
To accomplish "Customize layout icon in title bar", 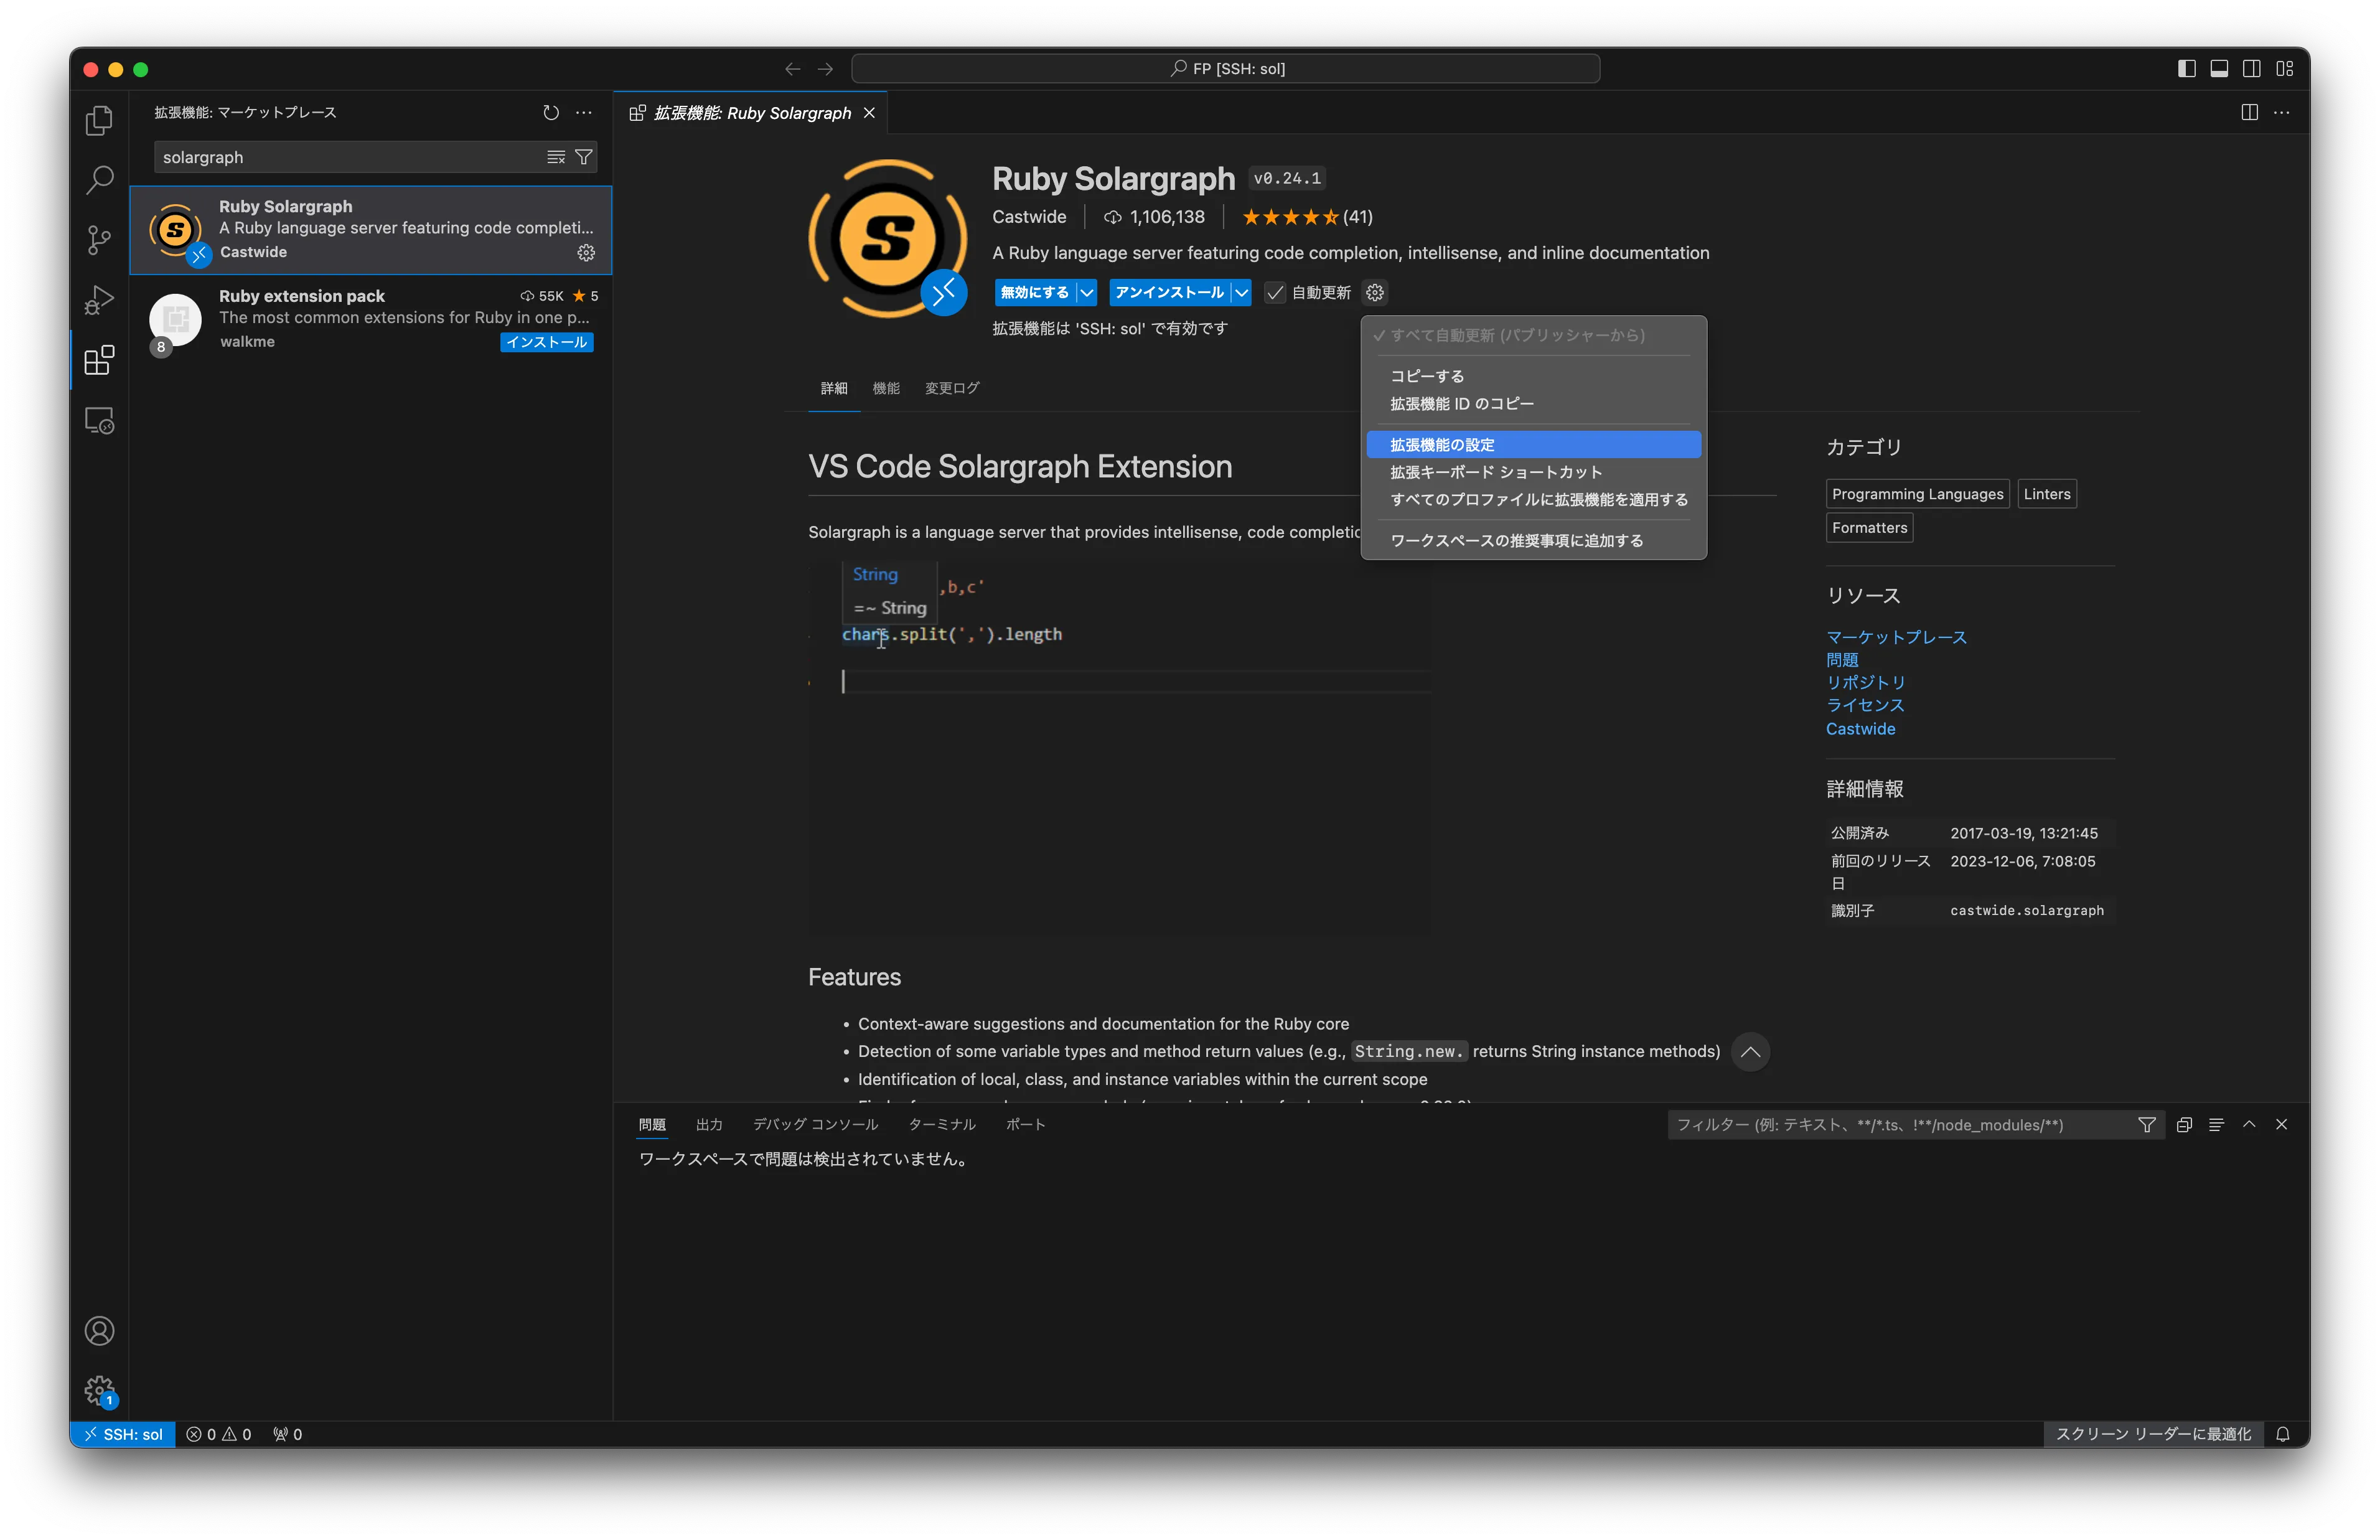I will (x=2285, y=68).
